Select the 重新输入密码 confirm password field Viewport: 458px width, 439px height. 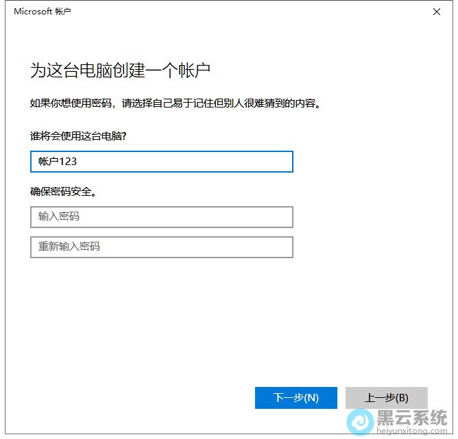pos(161,247)
